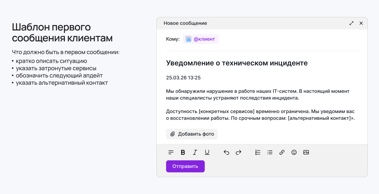Click the paragraph starting with Мы обнаружили нарушение
Screen dimensions: 379x194
pos(258,95)
